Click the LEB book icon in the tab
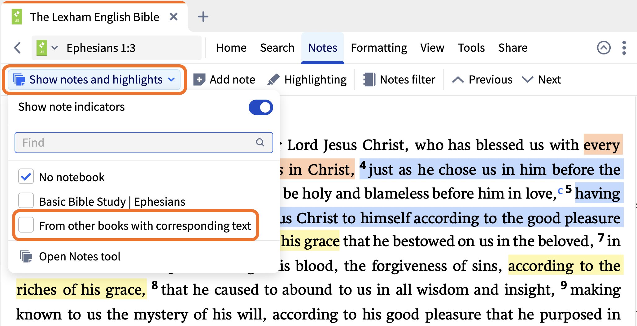The image size is (637, 326). [x=17, y=17]
